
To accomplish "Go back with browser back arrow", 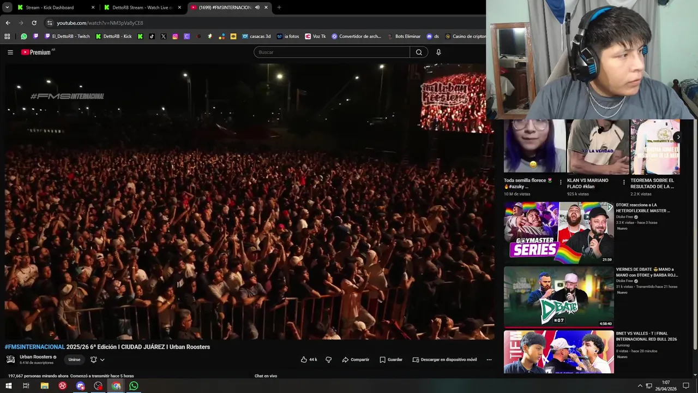I will (8, 23).
